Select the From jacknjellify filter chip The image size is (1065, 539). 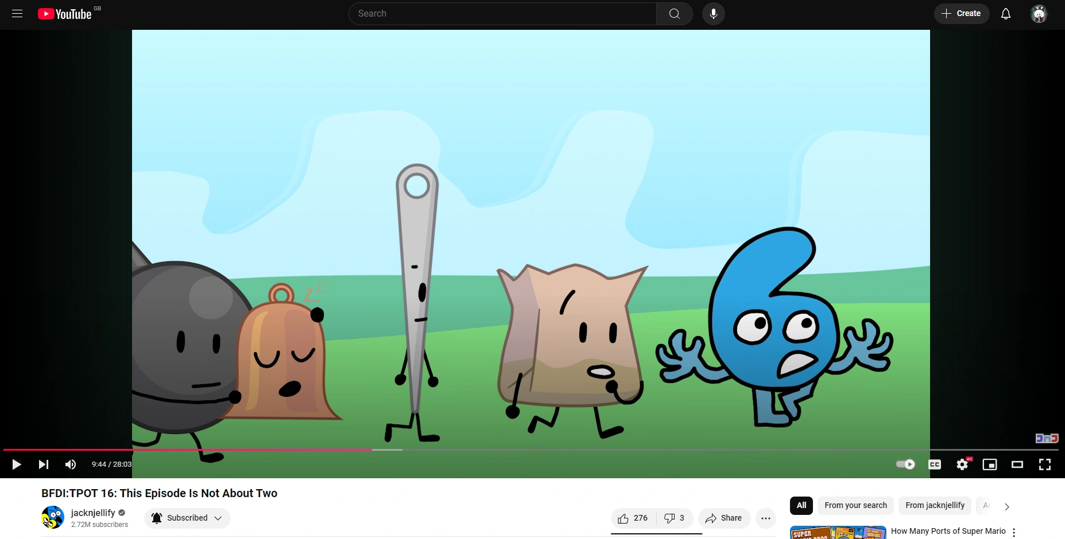click(x=934, y=505)
